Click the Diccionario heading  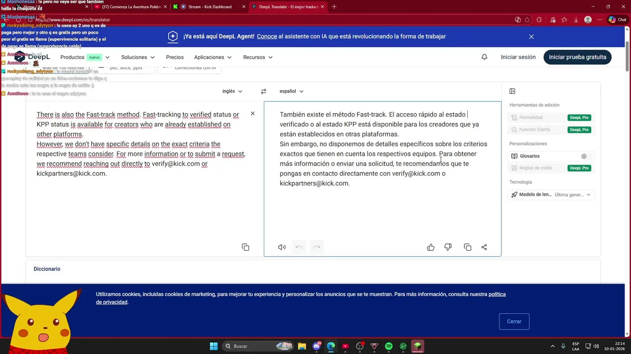pyautogui.click(x=47, y=269)
